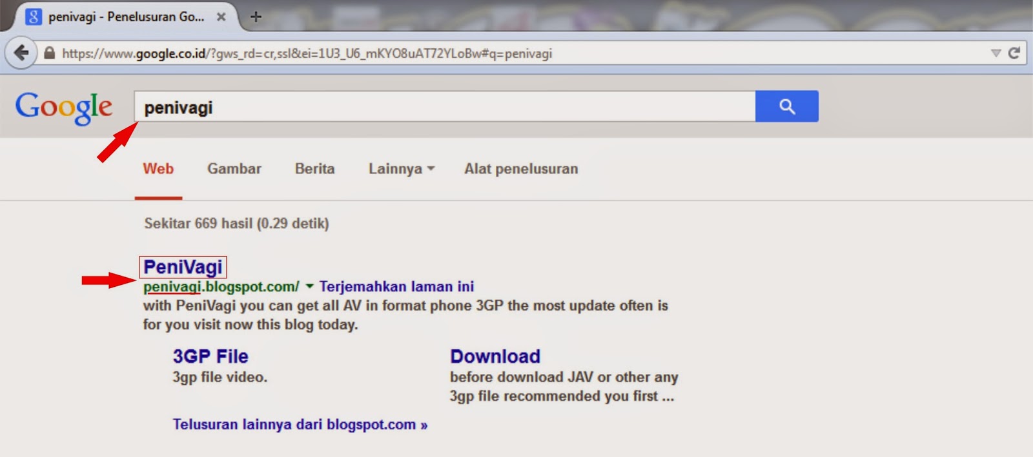This screenshot has height=457, width=1033.
Task: Click Terjemahkan laman ini link
Action: (x=396, y=286)
